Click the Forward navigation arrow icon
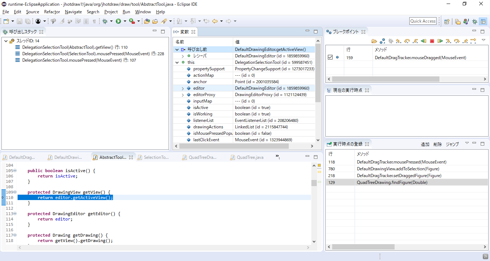This screenshot has height=261, width=490. pos(228,21)
